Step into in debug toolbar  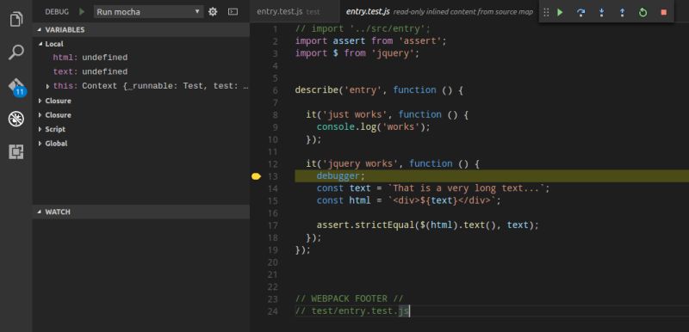(x=601, y=12)
